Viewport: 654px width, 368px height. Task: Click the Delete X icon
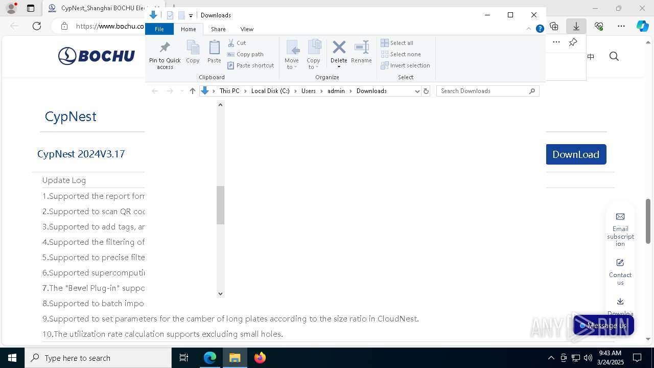point(339,48)
